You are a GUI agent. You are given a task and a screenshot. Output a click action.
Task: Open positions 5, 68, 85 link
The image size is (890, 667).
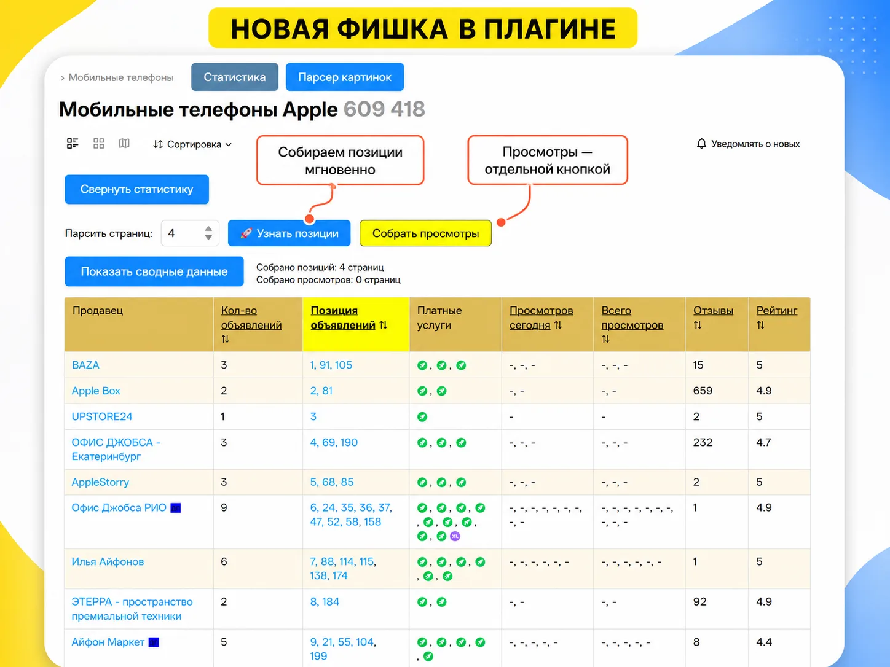tap(332, 482)
